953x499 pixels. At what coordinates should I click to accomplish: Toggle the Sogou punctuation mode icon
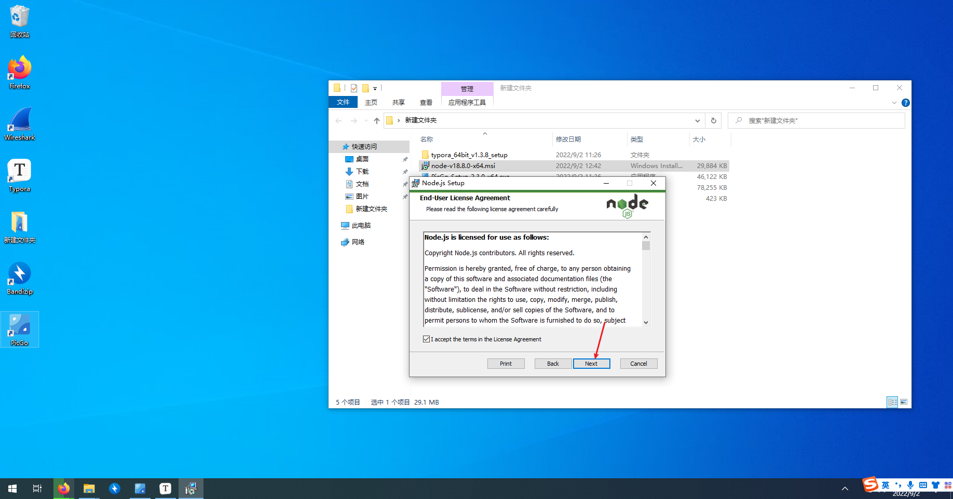click(898, 485)
